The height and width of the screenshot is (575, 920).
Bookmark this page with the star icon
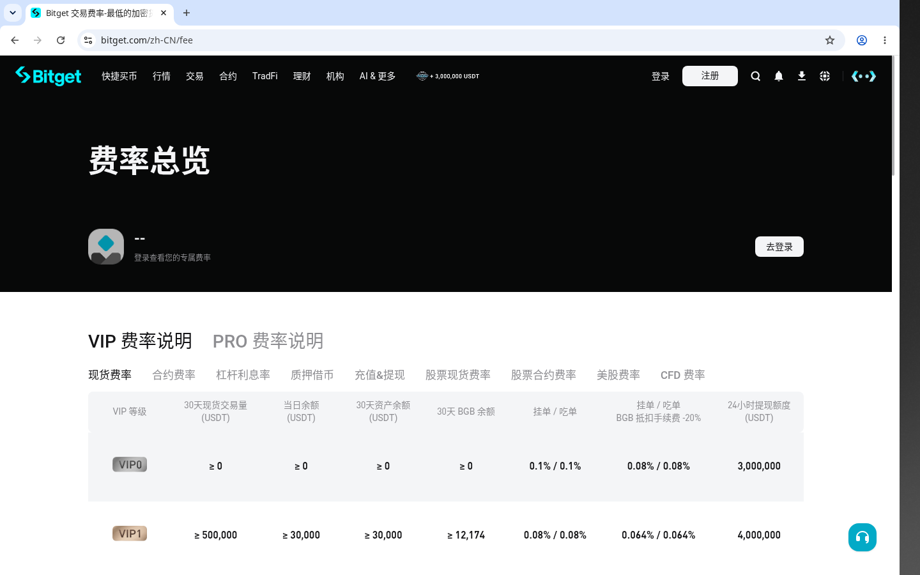830,40
